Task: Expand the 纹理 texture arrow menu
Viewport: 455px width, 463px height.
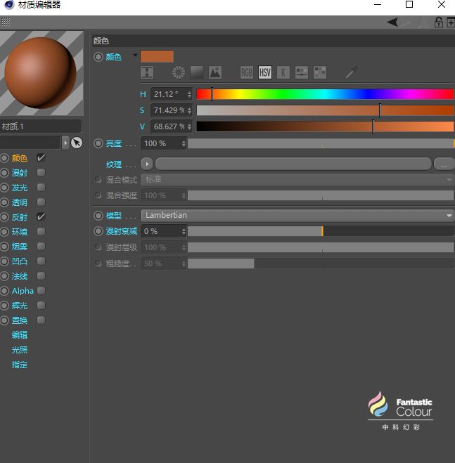Action: pyautogui.click(x=147, y=164)
